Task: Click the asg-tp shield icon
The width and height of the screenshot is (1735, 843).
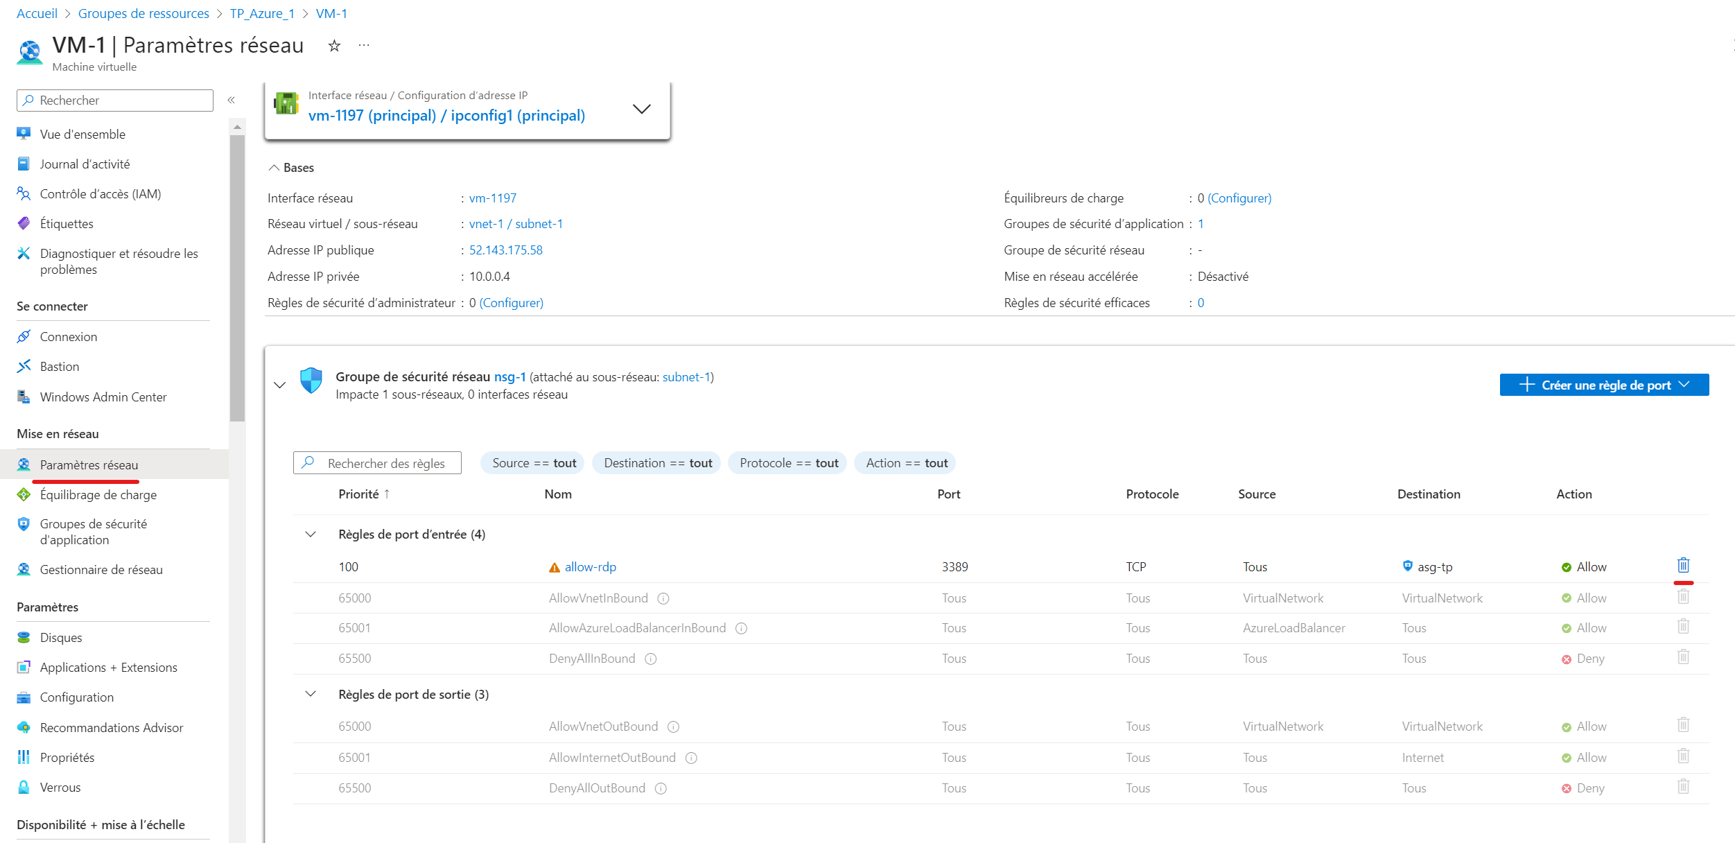Action: [x=1407, y=566]
